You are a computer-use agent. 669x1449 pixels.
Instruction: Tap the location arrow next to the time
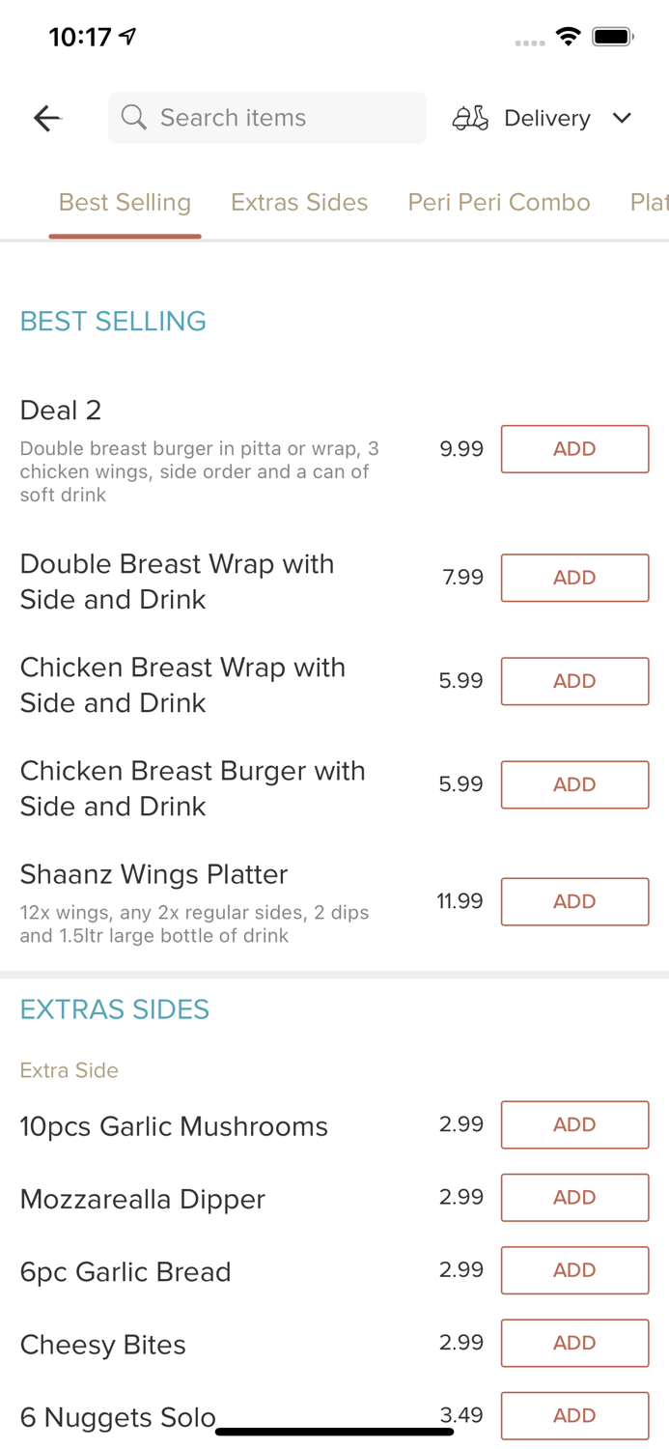126,35
